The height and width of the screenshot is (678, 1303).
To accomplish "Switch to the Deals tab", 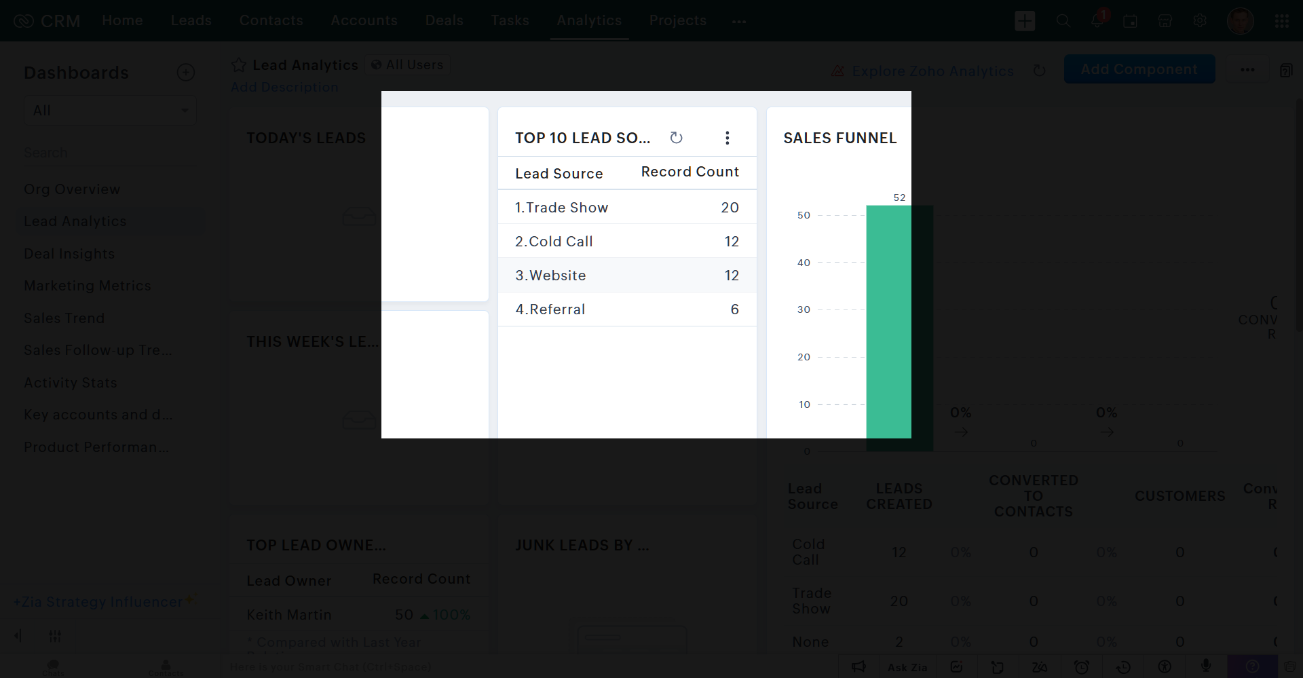I will (444, 20).
